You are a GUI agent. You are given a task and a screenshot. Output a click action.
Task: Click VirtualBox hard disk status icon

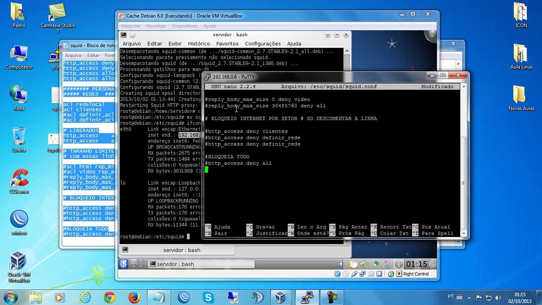(x=337, y=274)
